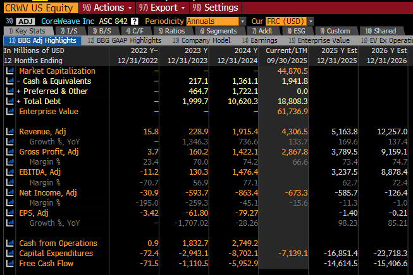413x275 pixels.
Task: Open the Export menu
Action: point(162,8)
